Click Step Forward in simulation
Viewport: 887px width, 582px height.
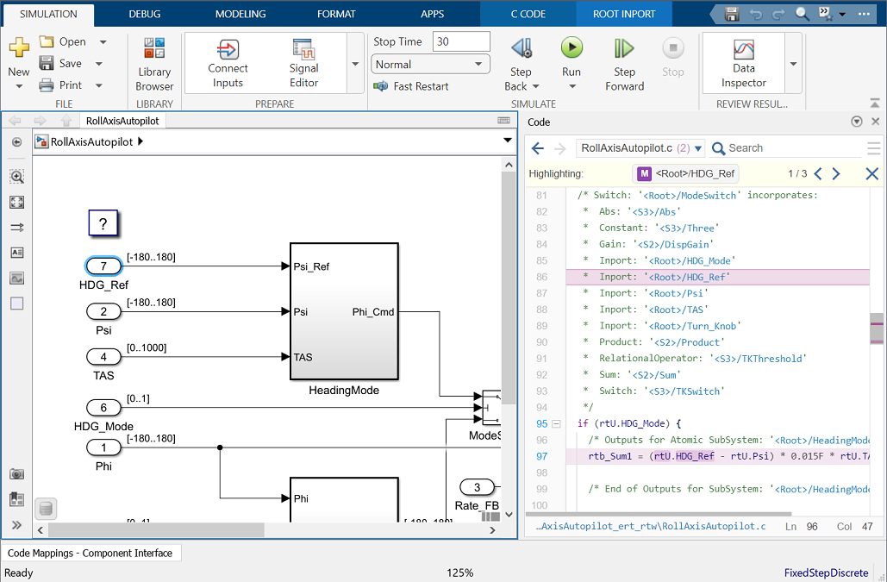[624, 49]
